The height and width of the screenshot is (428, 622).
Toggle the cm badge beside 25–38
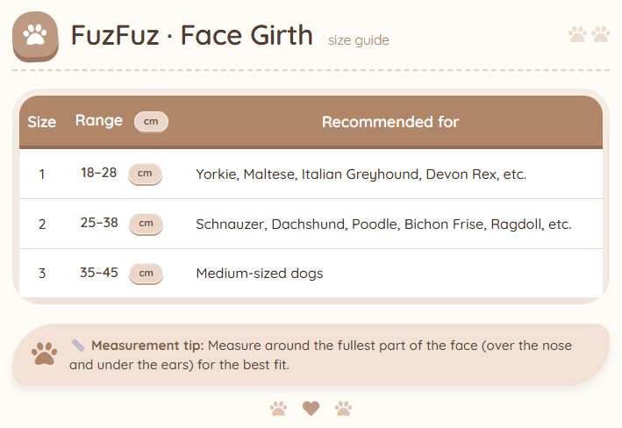pyautogui.click(x=146, y=224)
